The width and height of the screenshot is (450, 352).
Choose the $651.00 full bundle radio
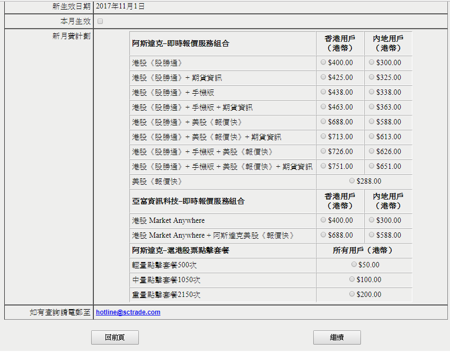tap(372, 166)
